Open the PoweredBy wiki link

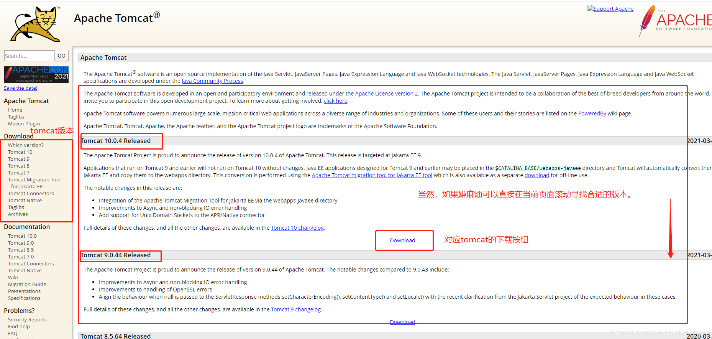592,114
